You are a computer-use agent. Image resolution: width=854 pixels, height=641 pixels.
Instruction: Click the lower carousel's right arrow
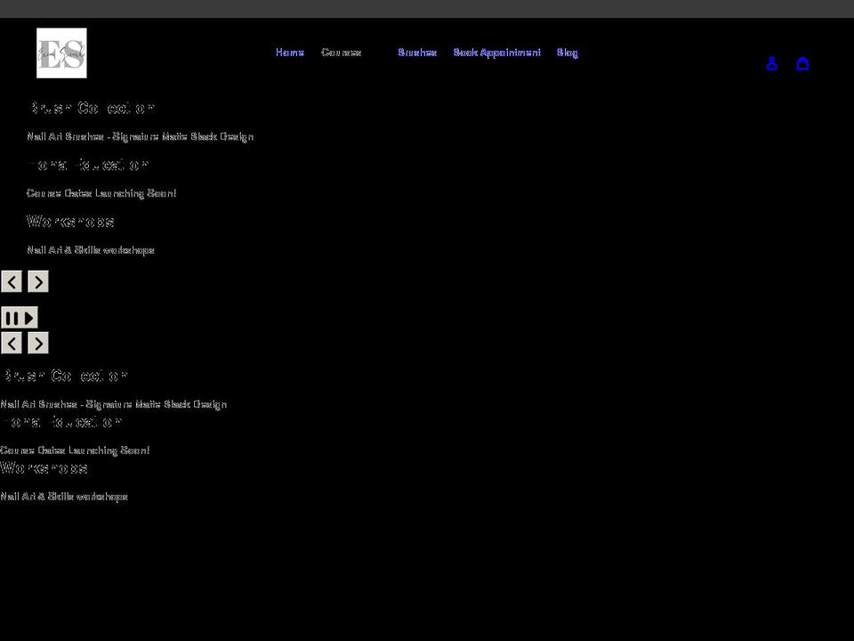coord(38,343)
